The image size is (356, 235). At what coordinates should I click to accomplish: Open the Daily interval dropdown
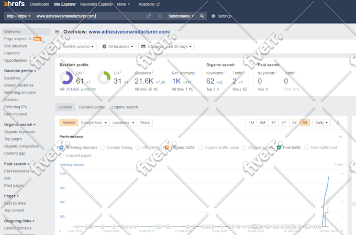tap(321, 122)
